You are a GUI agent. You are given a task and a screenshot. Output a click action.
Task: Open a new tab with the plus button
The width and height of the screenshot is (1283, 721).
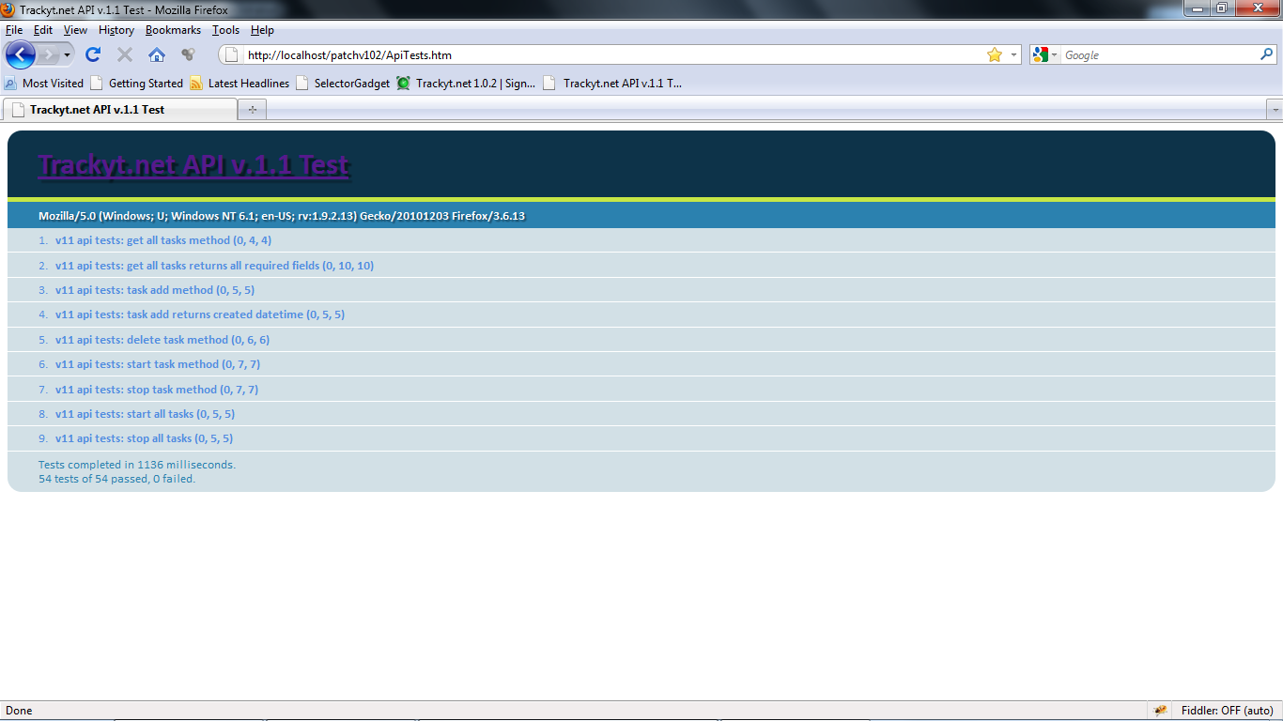(x=253, y=110)
